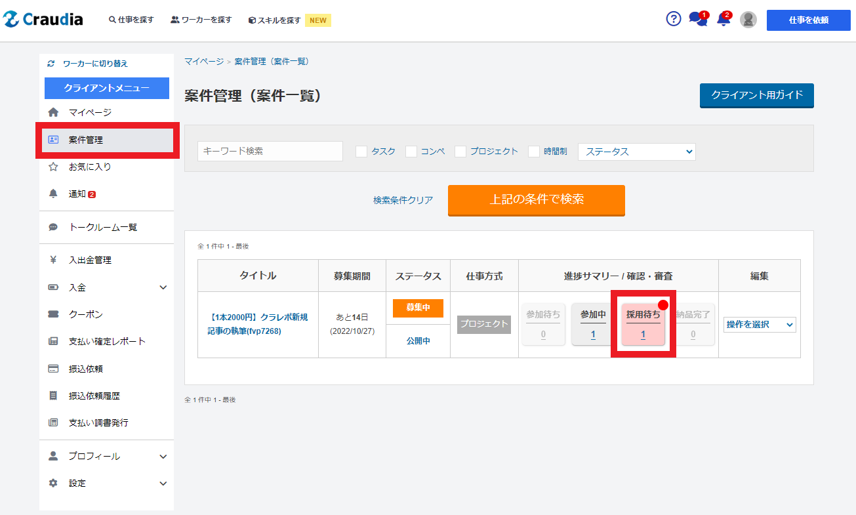
Task: Expand the 入金 sidebar section
Action: click(x=163, y=287)
